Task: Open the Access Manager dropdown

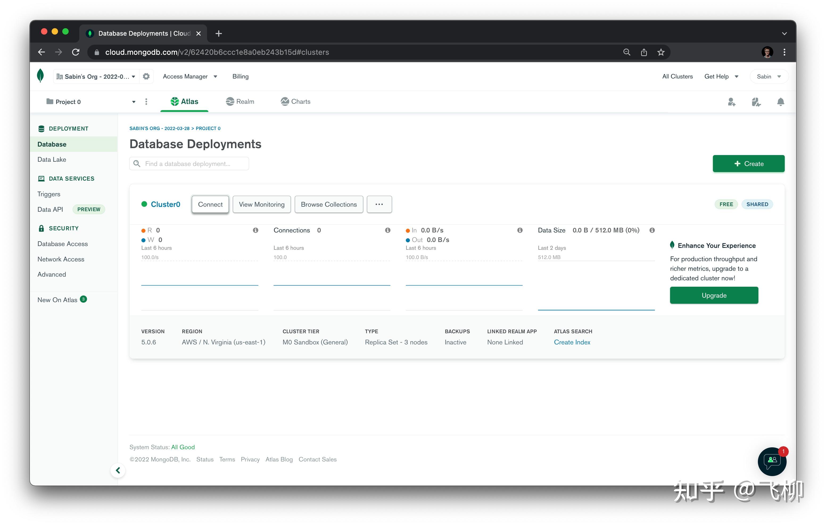Action: tap(190, 77)
